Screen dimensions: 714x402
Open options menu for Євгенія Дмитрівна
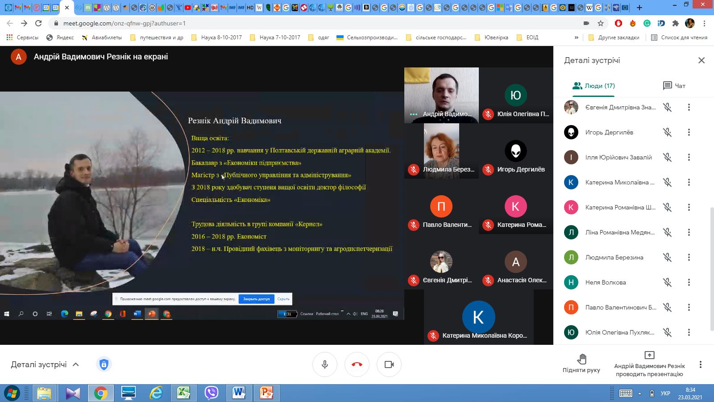click(x=689, y=107)
